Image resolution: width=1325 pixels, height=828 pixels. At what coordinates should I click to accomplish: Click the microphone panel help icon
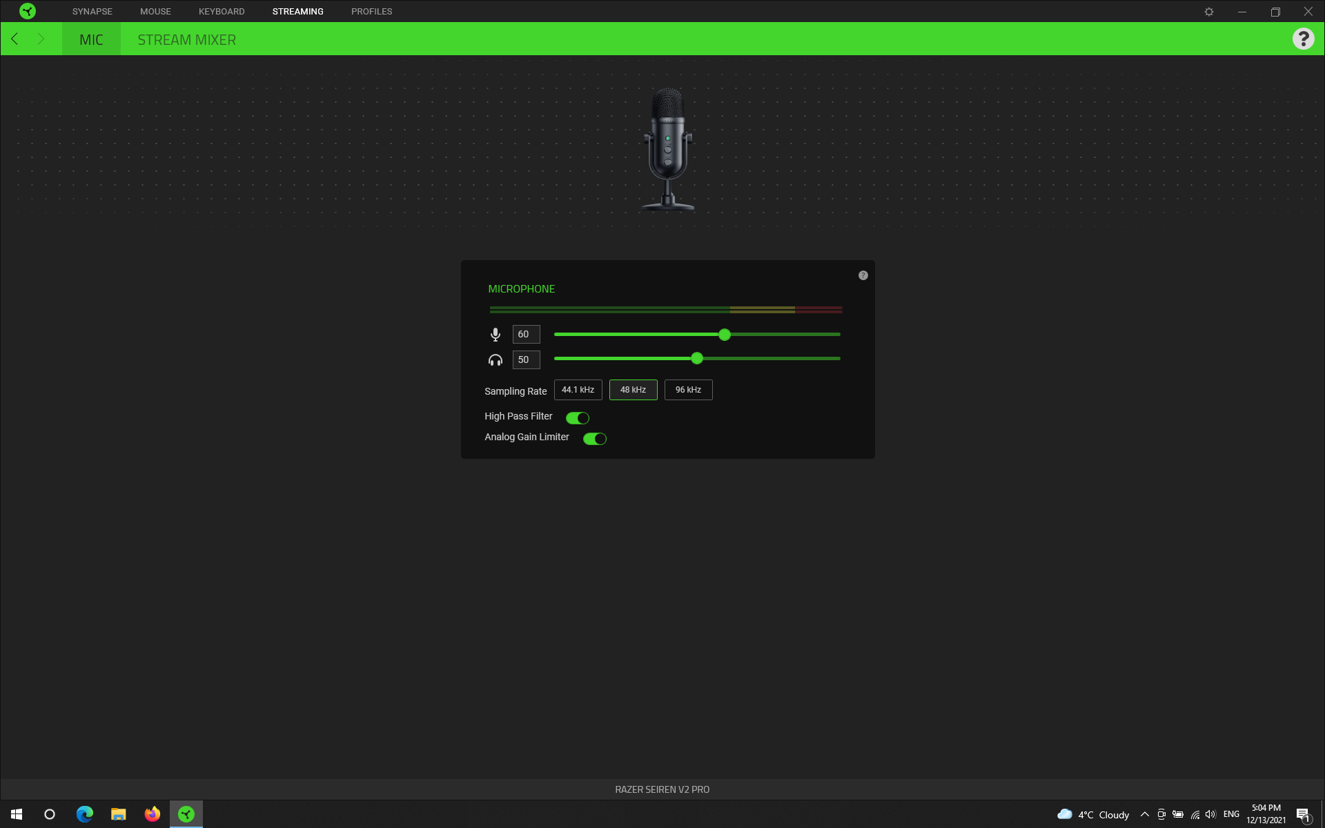coord(863,275)
